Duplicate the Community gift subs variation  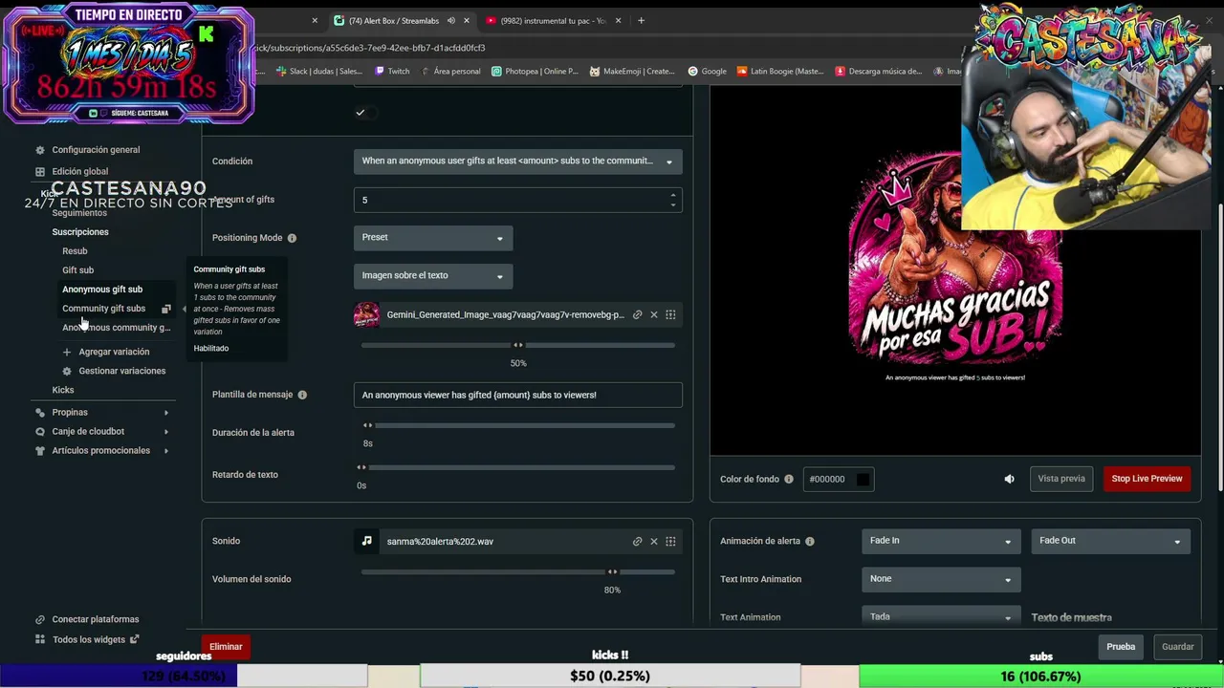pyautogui.click(x=166, y=309)
